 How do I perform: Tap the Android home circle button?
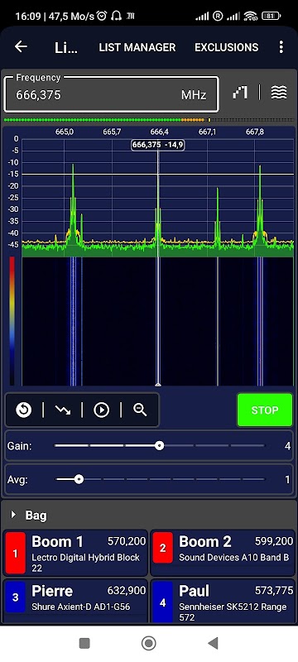coord(148,643)
